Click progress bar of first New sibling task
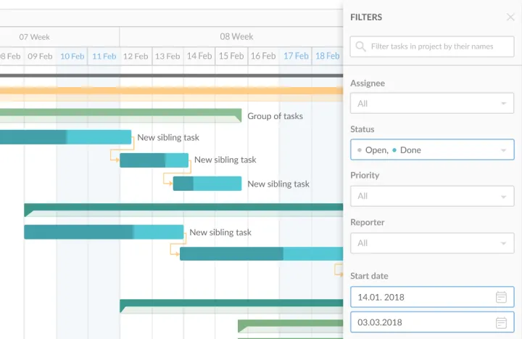Screen dimensions: 522x339 tap(65, 137)
